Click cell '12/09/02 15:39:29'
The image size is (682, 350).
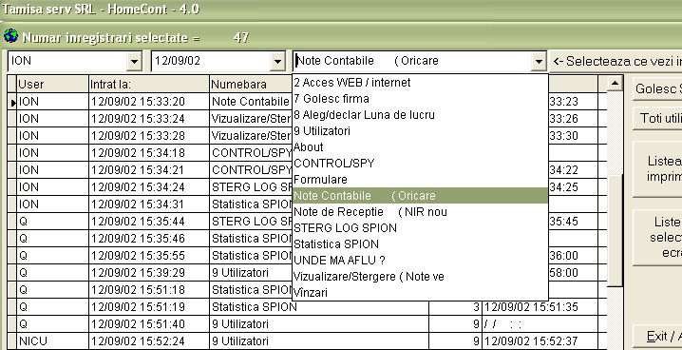(149, 273)
